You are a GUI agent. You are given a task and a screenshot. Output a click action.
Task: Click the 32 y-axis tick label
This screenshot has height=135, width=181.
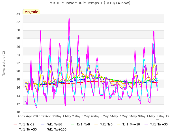click(x=18, y=22)
